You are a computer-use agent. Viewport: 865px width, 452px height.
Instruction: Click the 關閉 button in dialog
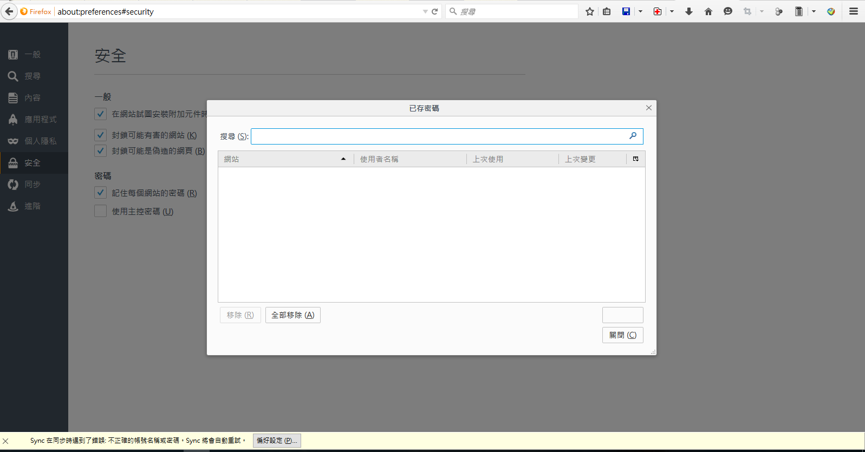pyautogui.click(x=622, y=335)
